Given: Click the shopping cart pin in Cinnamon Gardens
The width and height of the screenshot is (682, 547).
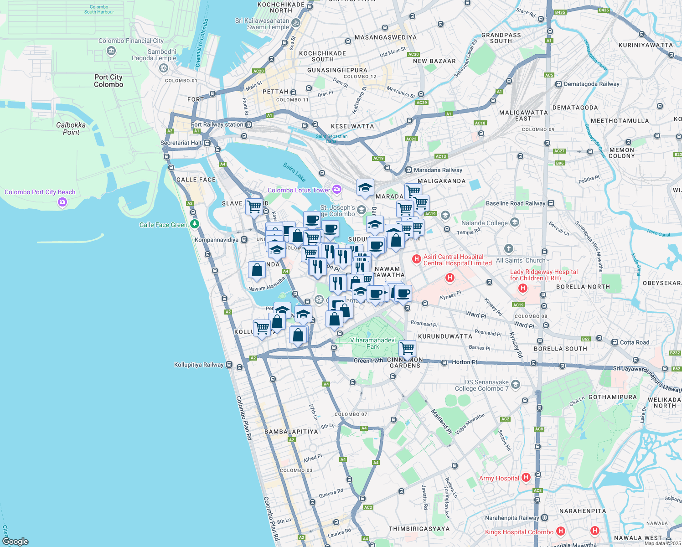Looking at the screenshot, I should click(x=408, y=348).
